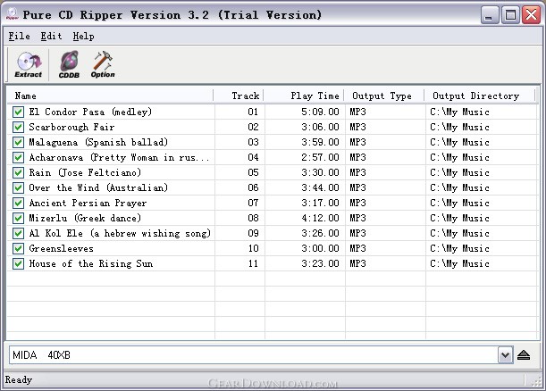Viewport: 546px width, 391px height.
Task: Click the Extract CD toolbar icon
Action: (x=29, y=65)
